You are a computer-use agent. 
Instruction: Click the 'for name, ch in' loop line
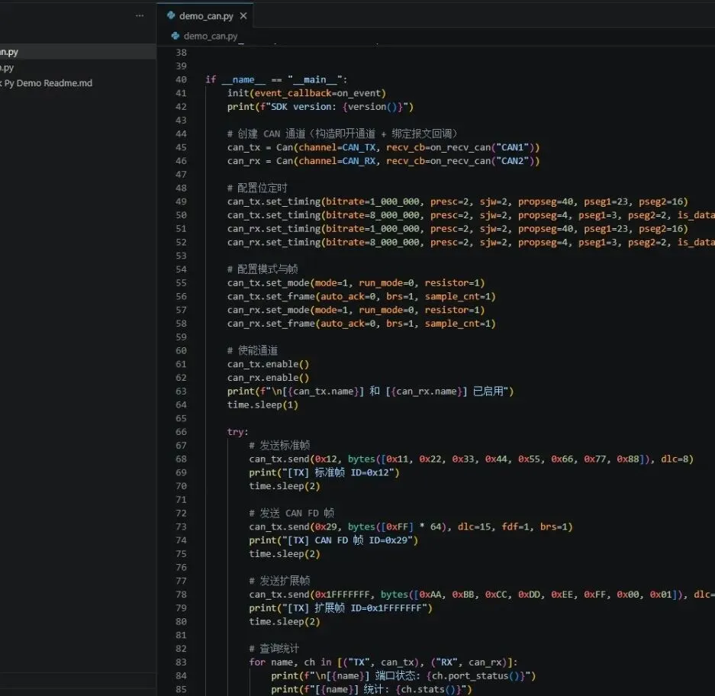click(384, 662)
